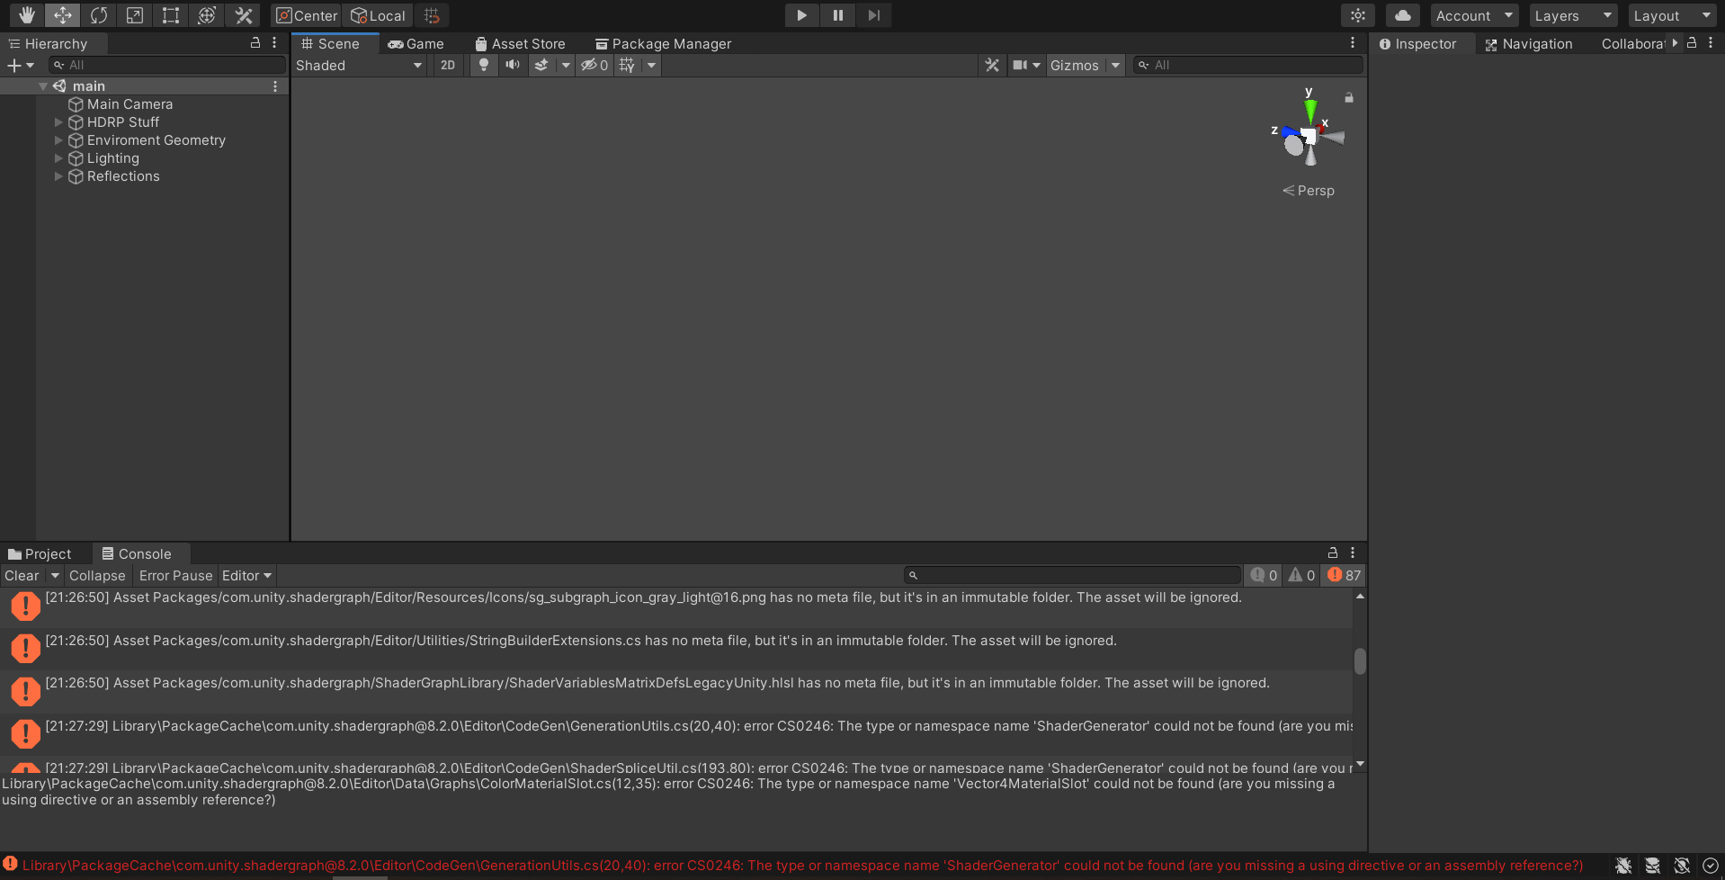The image size is (1725, 880).
Task: Toggle 2D scene view mode
Action: [x=448, y=65]
